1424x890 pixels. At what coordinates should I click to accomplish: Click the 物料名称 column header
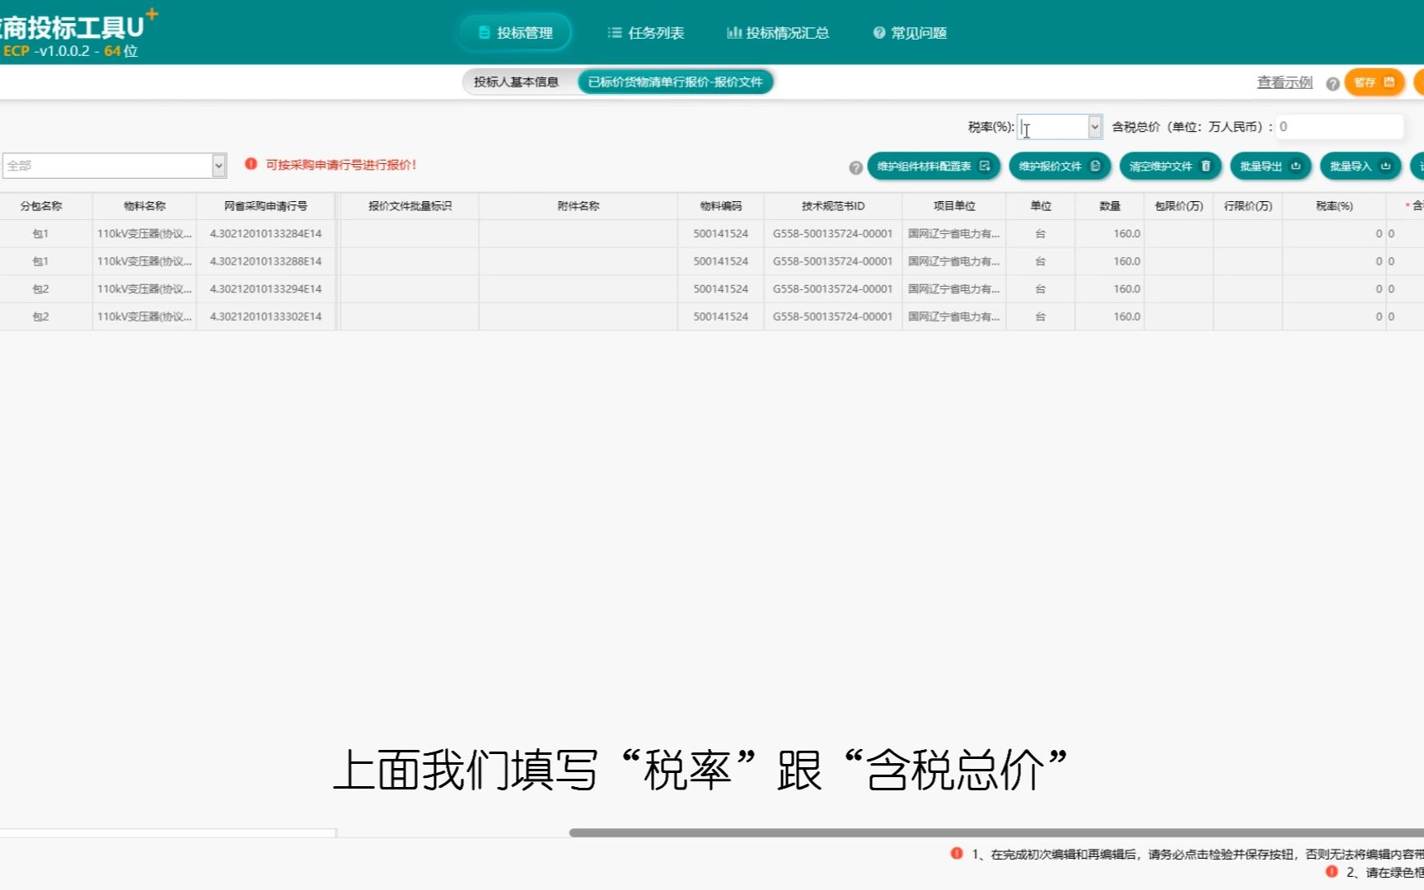144,206
